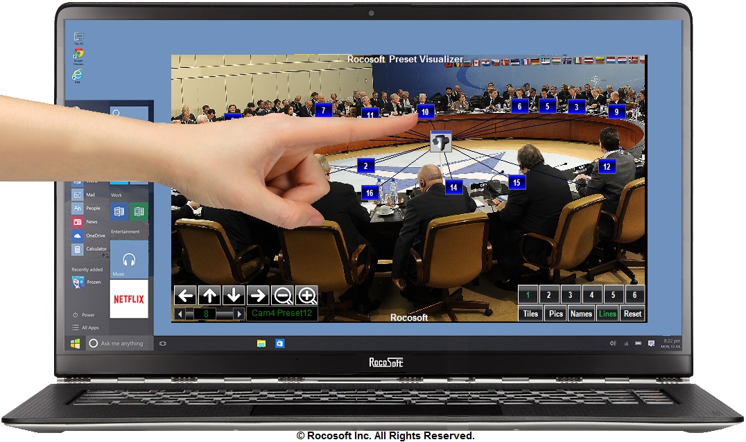Screen dimensions: 746x442
Task: Click the slider thumb showing 8
Action: pos(205,314)
